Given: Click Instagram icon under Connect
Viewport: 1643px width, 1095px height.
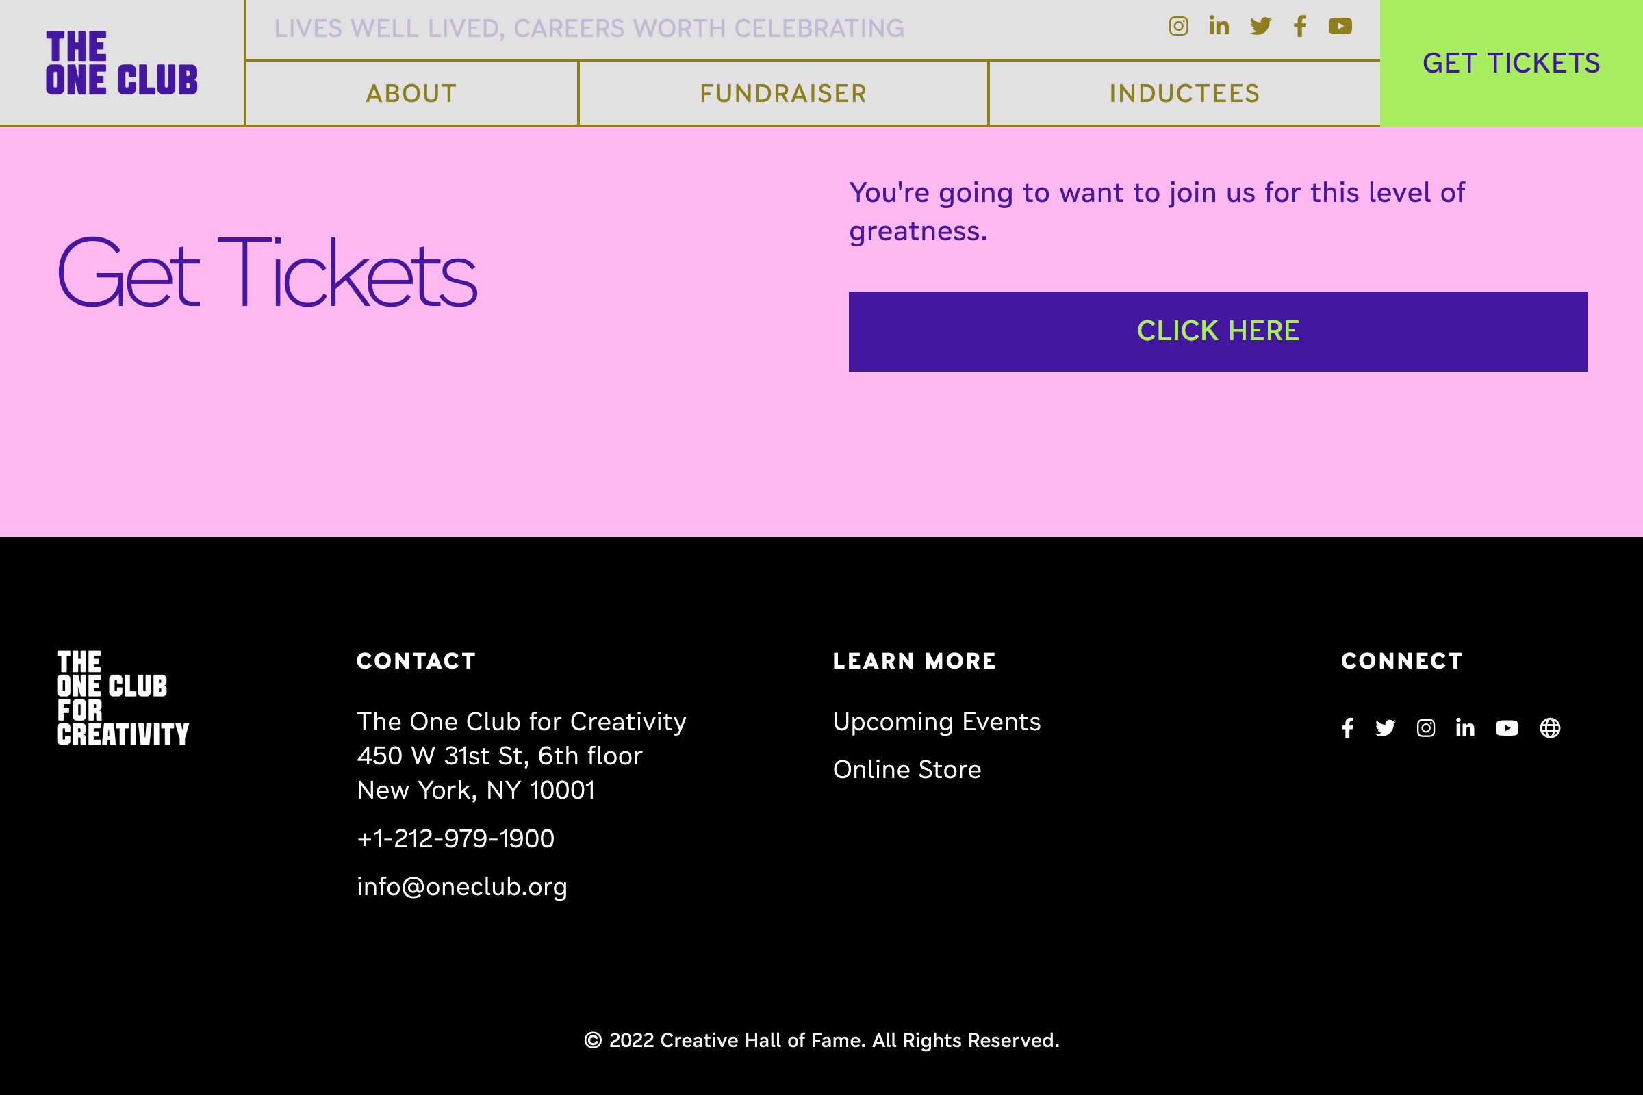Looking at the screenshot, I should coord(1426,728).
